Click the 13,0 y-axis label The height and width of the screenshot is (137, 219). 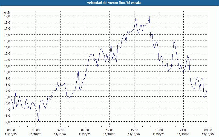(7, 53)
